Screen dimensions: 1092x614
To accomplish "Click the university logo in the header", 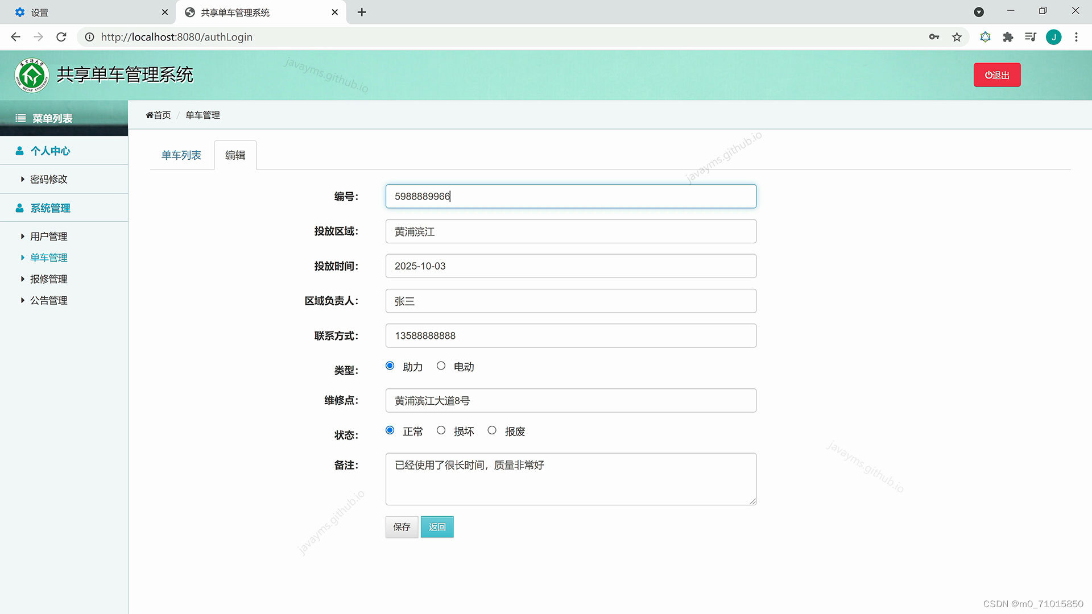I will click(32, 75).
